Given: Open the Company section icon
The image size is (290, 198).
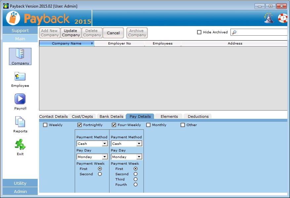Looking at the screenshot, I should 20,55.
